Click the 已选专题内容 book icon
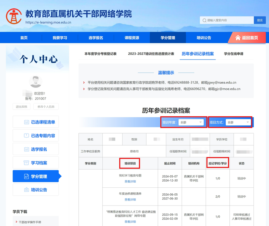The height and width of the screenshot is (226, 269). click(x=27, y=136)
